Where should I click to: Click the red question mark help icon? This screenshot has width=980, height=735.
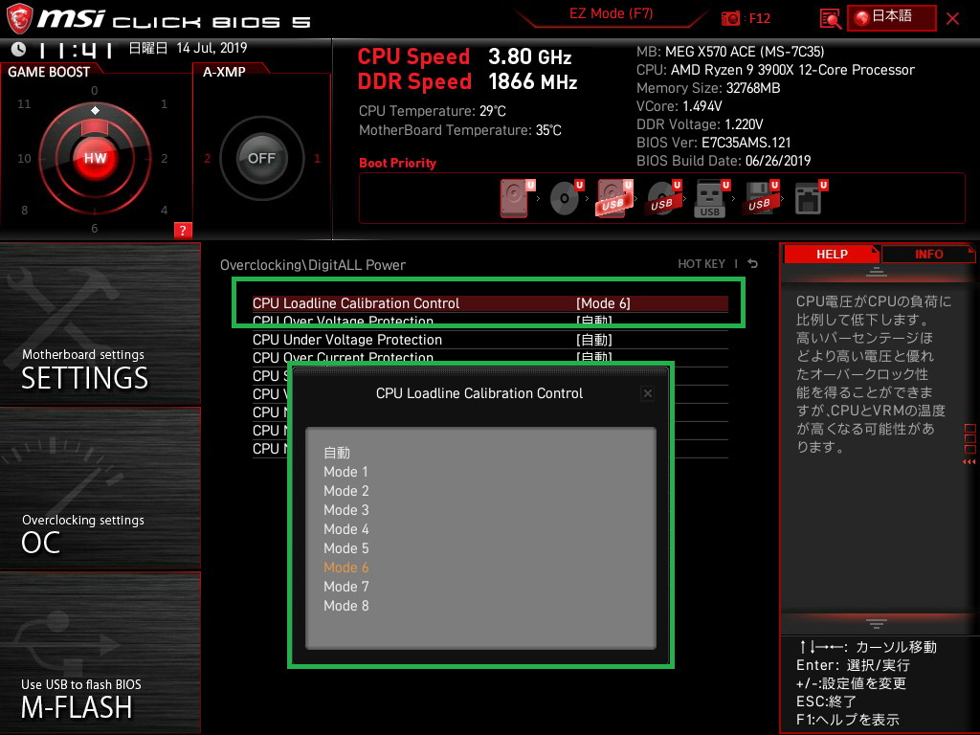pyautogui.click(x=183, y=230)
